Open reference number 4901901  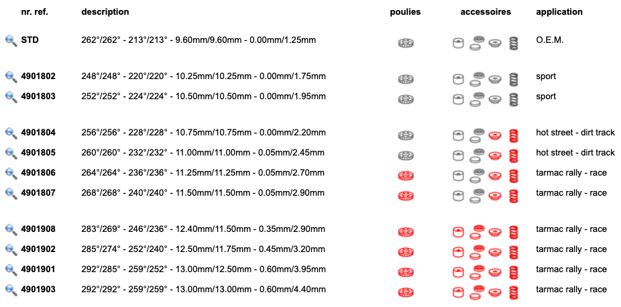pos(38,269)
